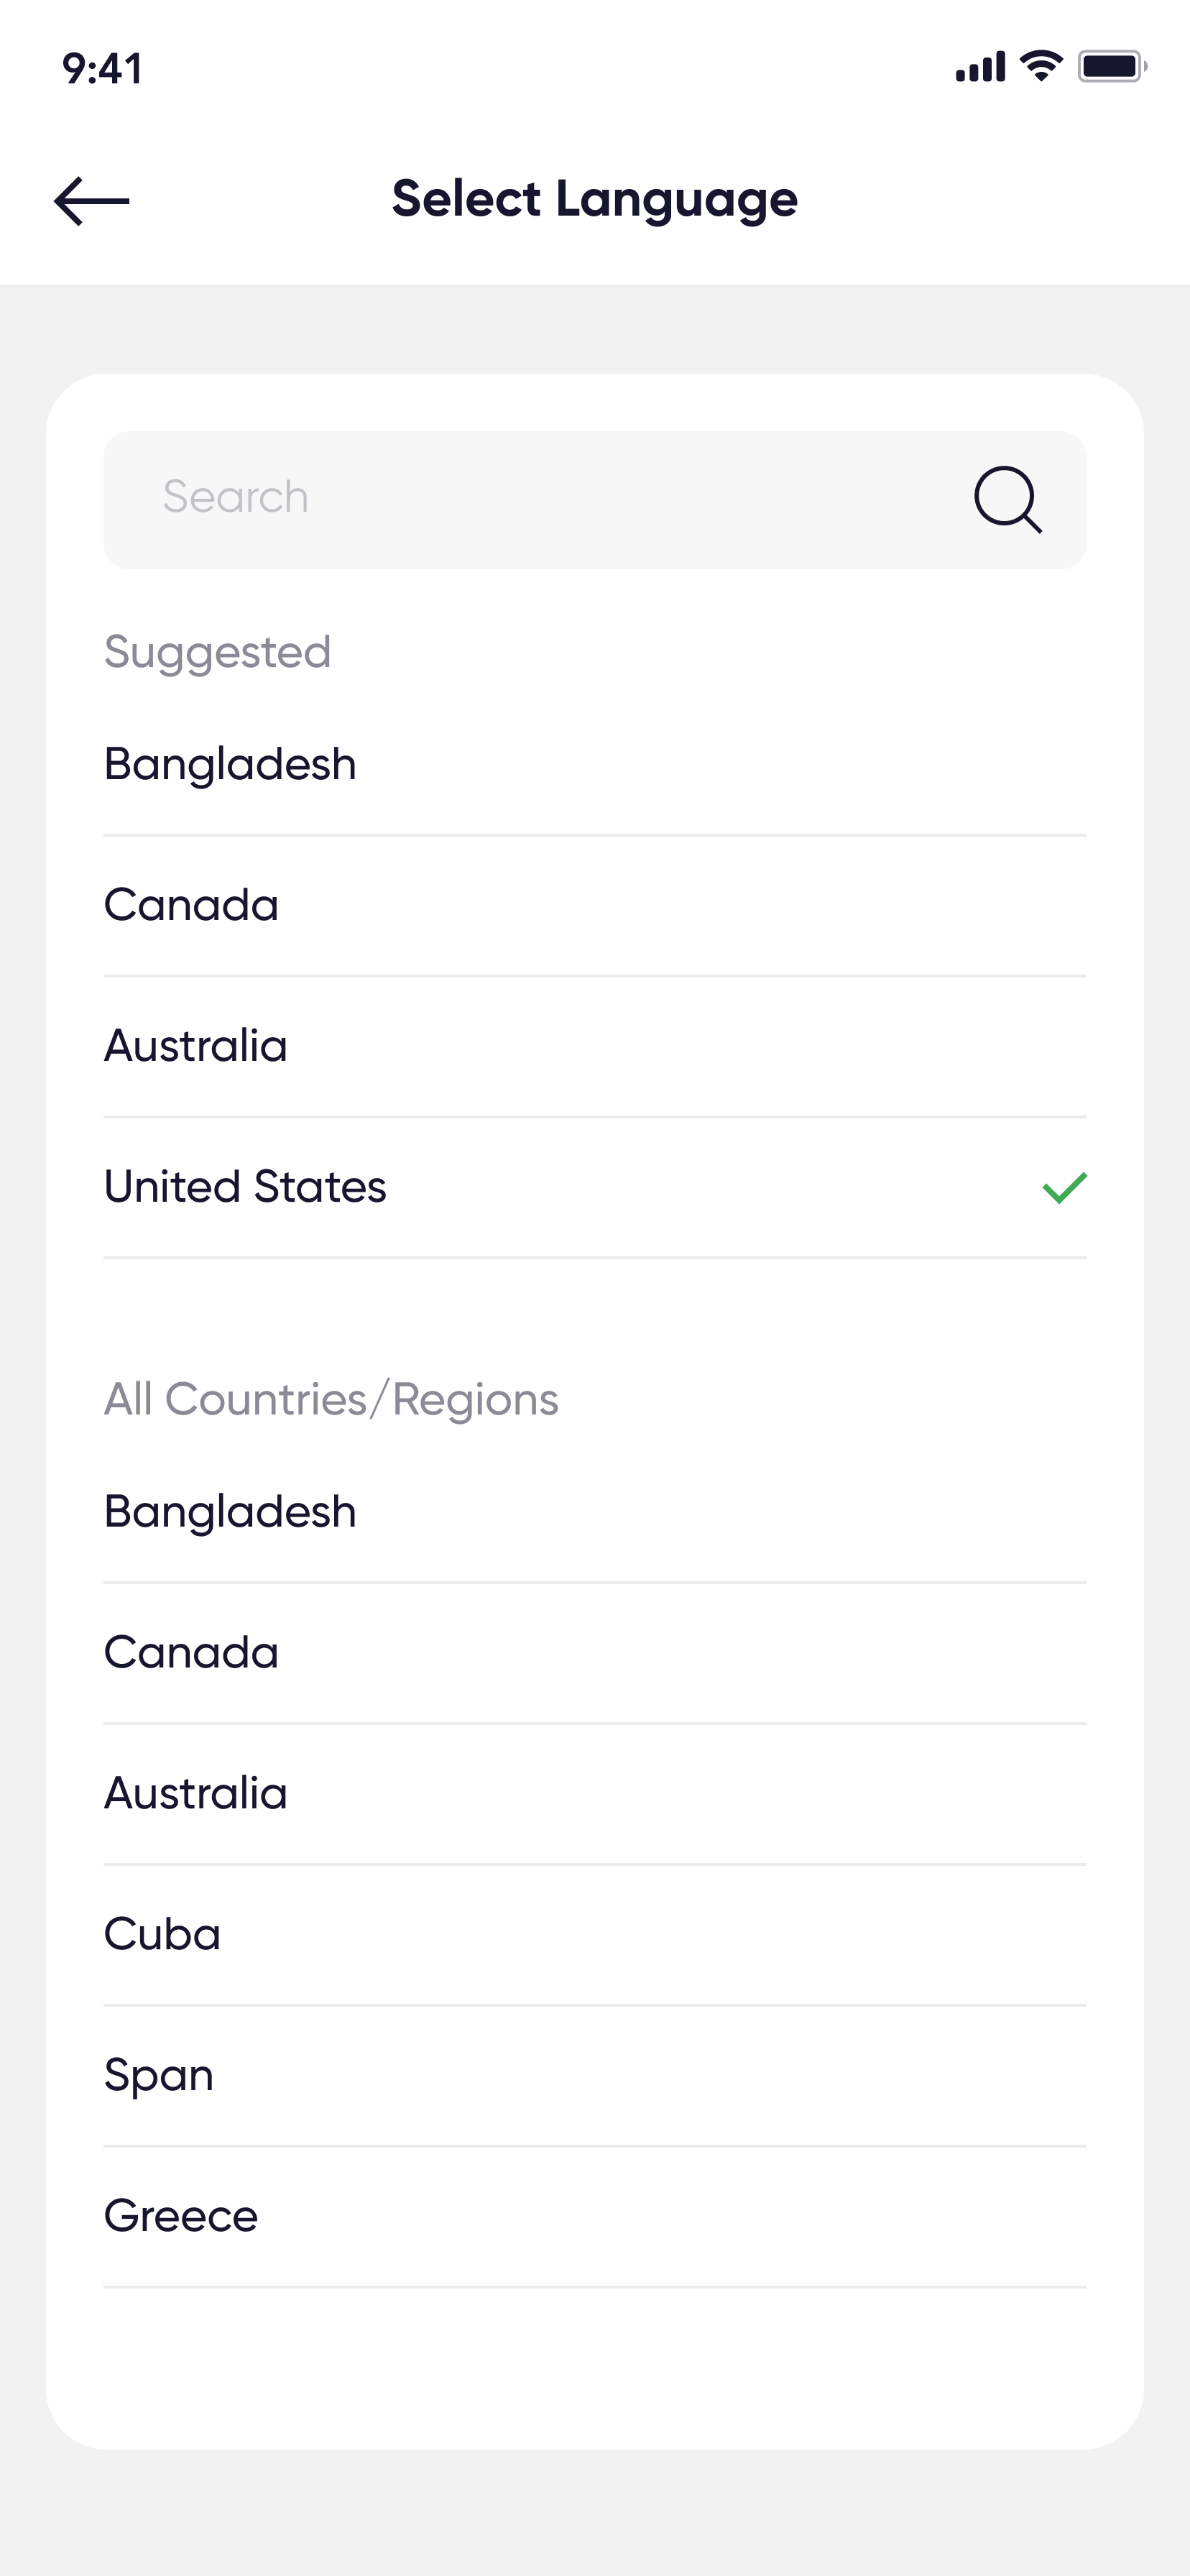This screenshot has width=1190, height=2576.
Task: Tap the Suggested section header
Action: (x=218, y=653)
